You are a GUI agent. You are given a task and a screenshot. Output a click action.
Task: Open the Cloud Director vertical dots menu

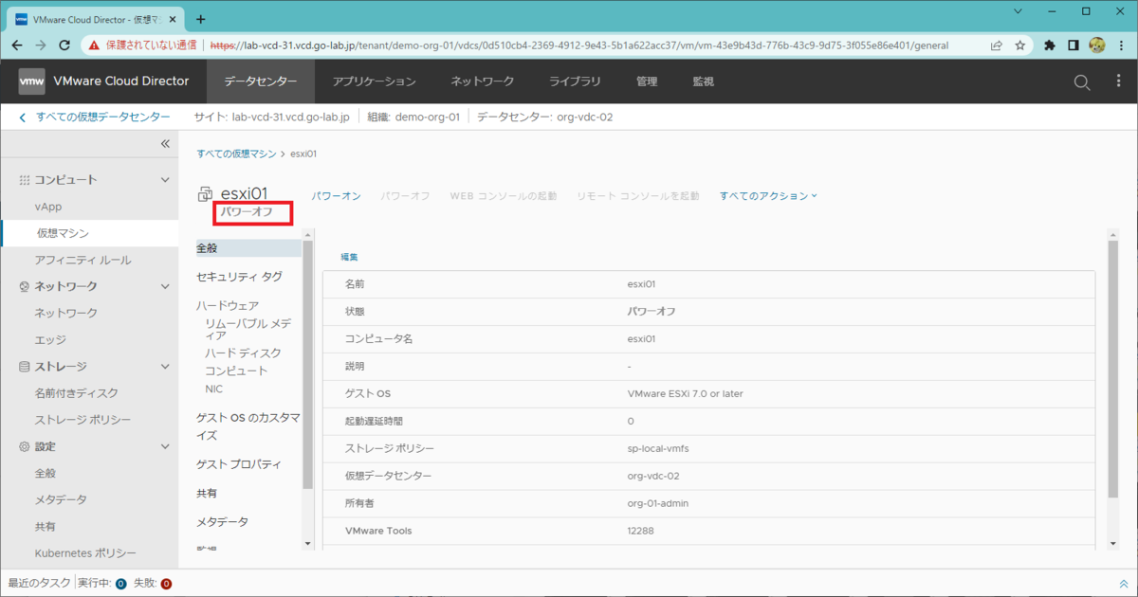pos(1119,81)
